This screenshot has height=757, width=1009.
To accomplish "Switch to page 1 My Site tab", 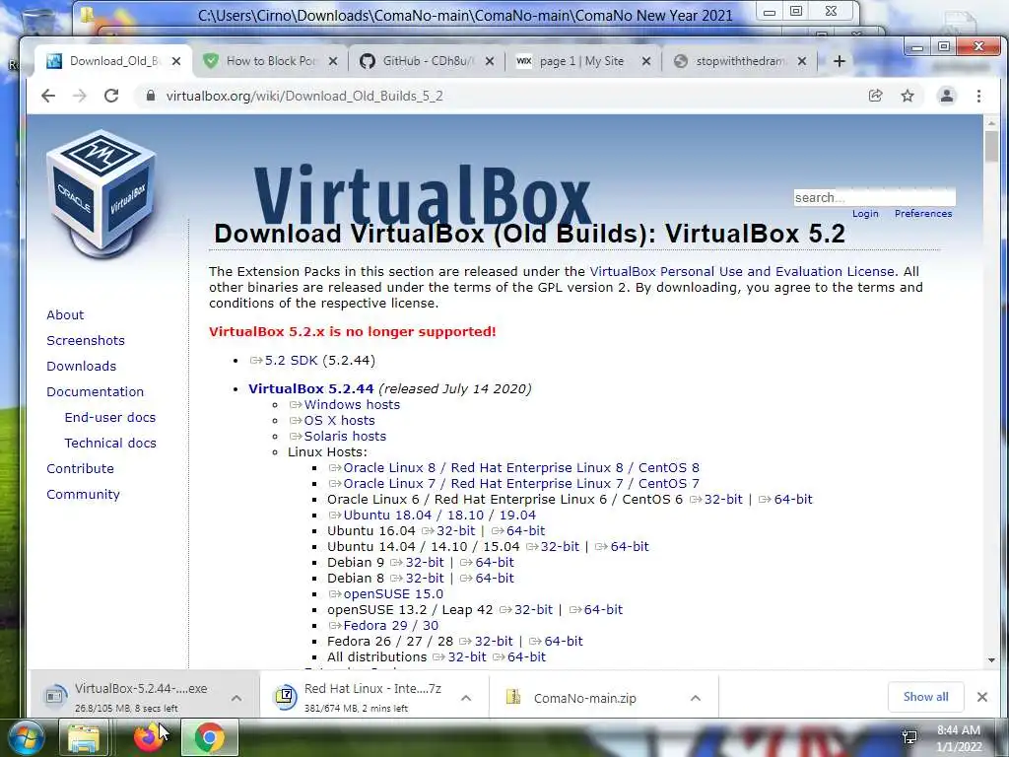I will [x=582, y=61].
